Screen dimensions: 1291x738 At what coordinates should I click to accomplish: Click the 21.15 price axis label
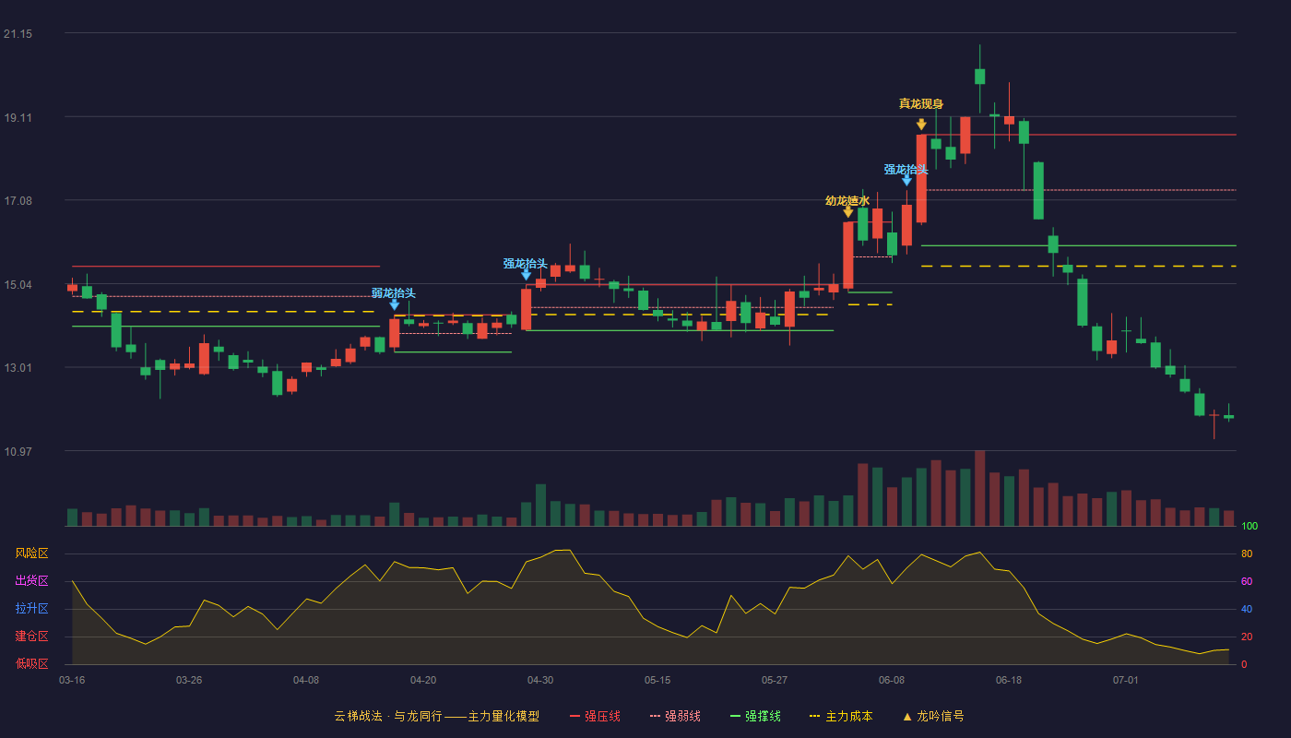pyautogui.click(x=18, y=34)
